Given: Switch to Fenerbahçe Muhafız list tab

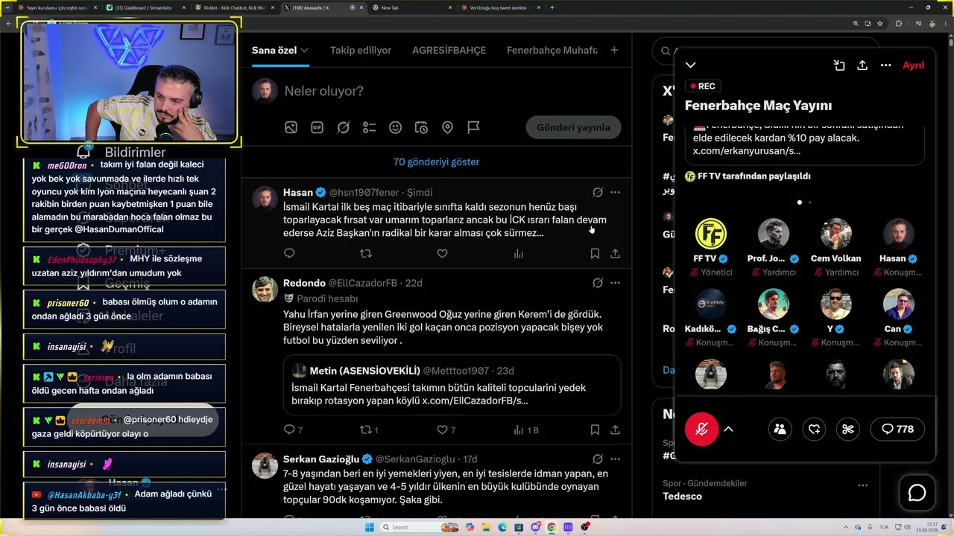Looking at the screenshot, I should (552, 51).
